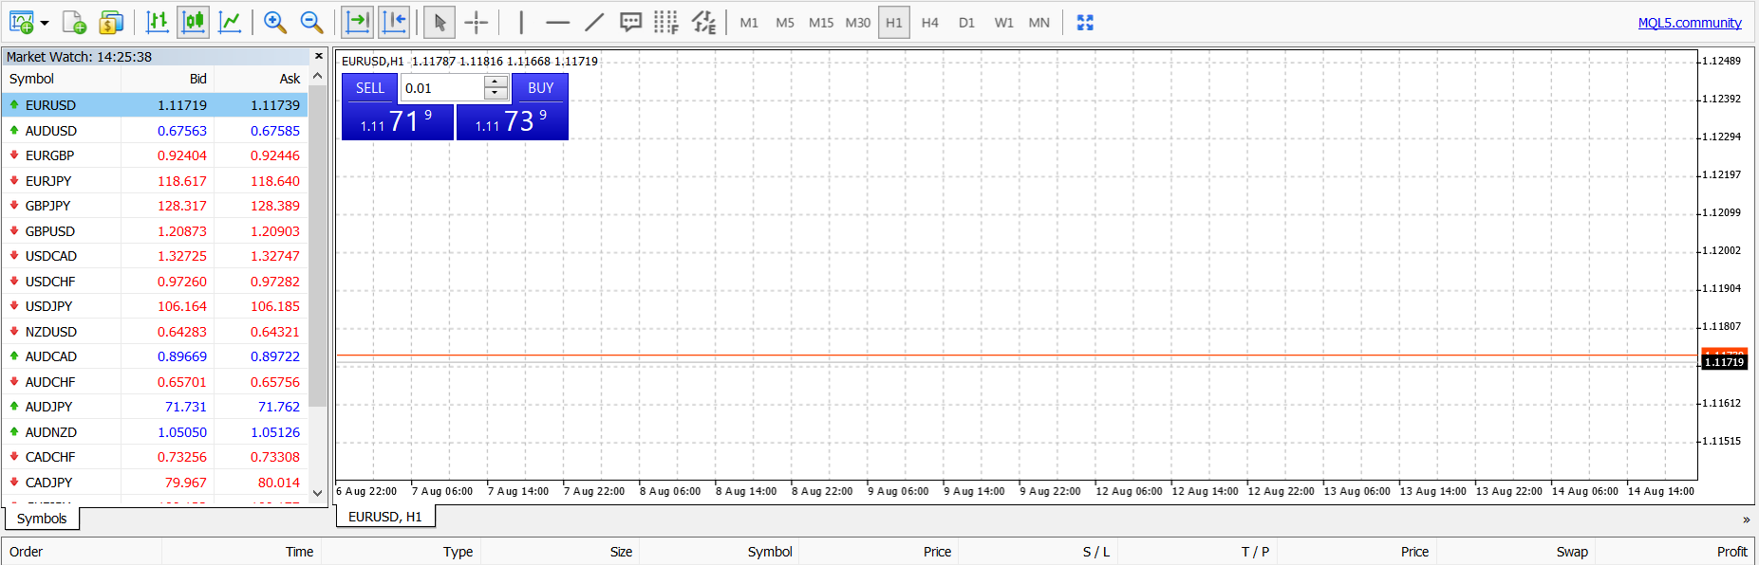Open a new chart window
This screenshot has height=565, width=1759.
click(x=21, y=22)
